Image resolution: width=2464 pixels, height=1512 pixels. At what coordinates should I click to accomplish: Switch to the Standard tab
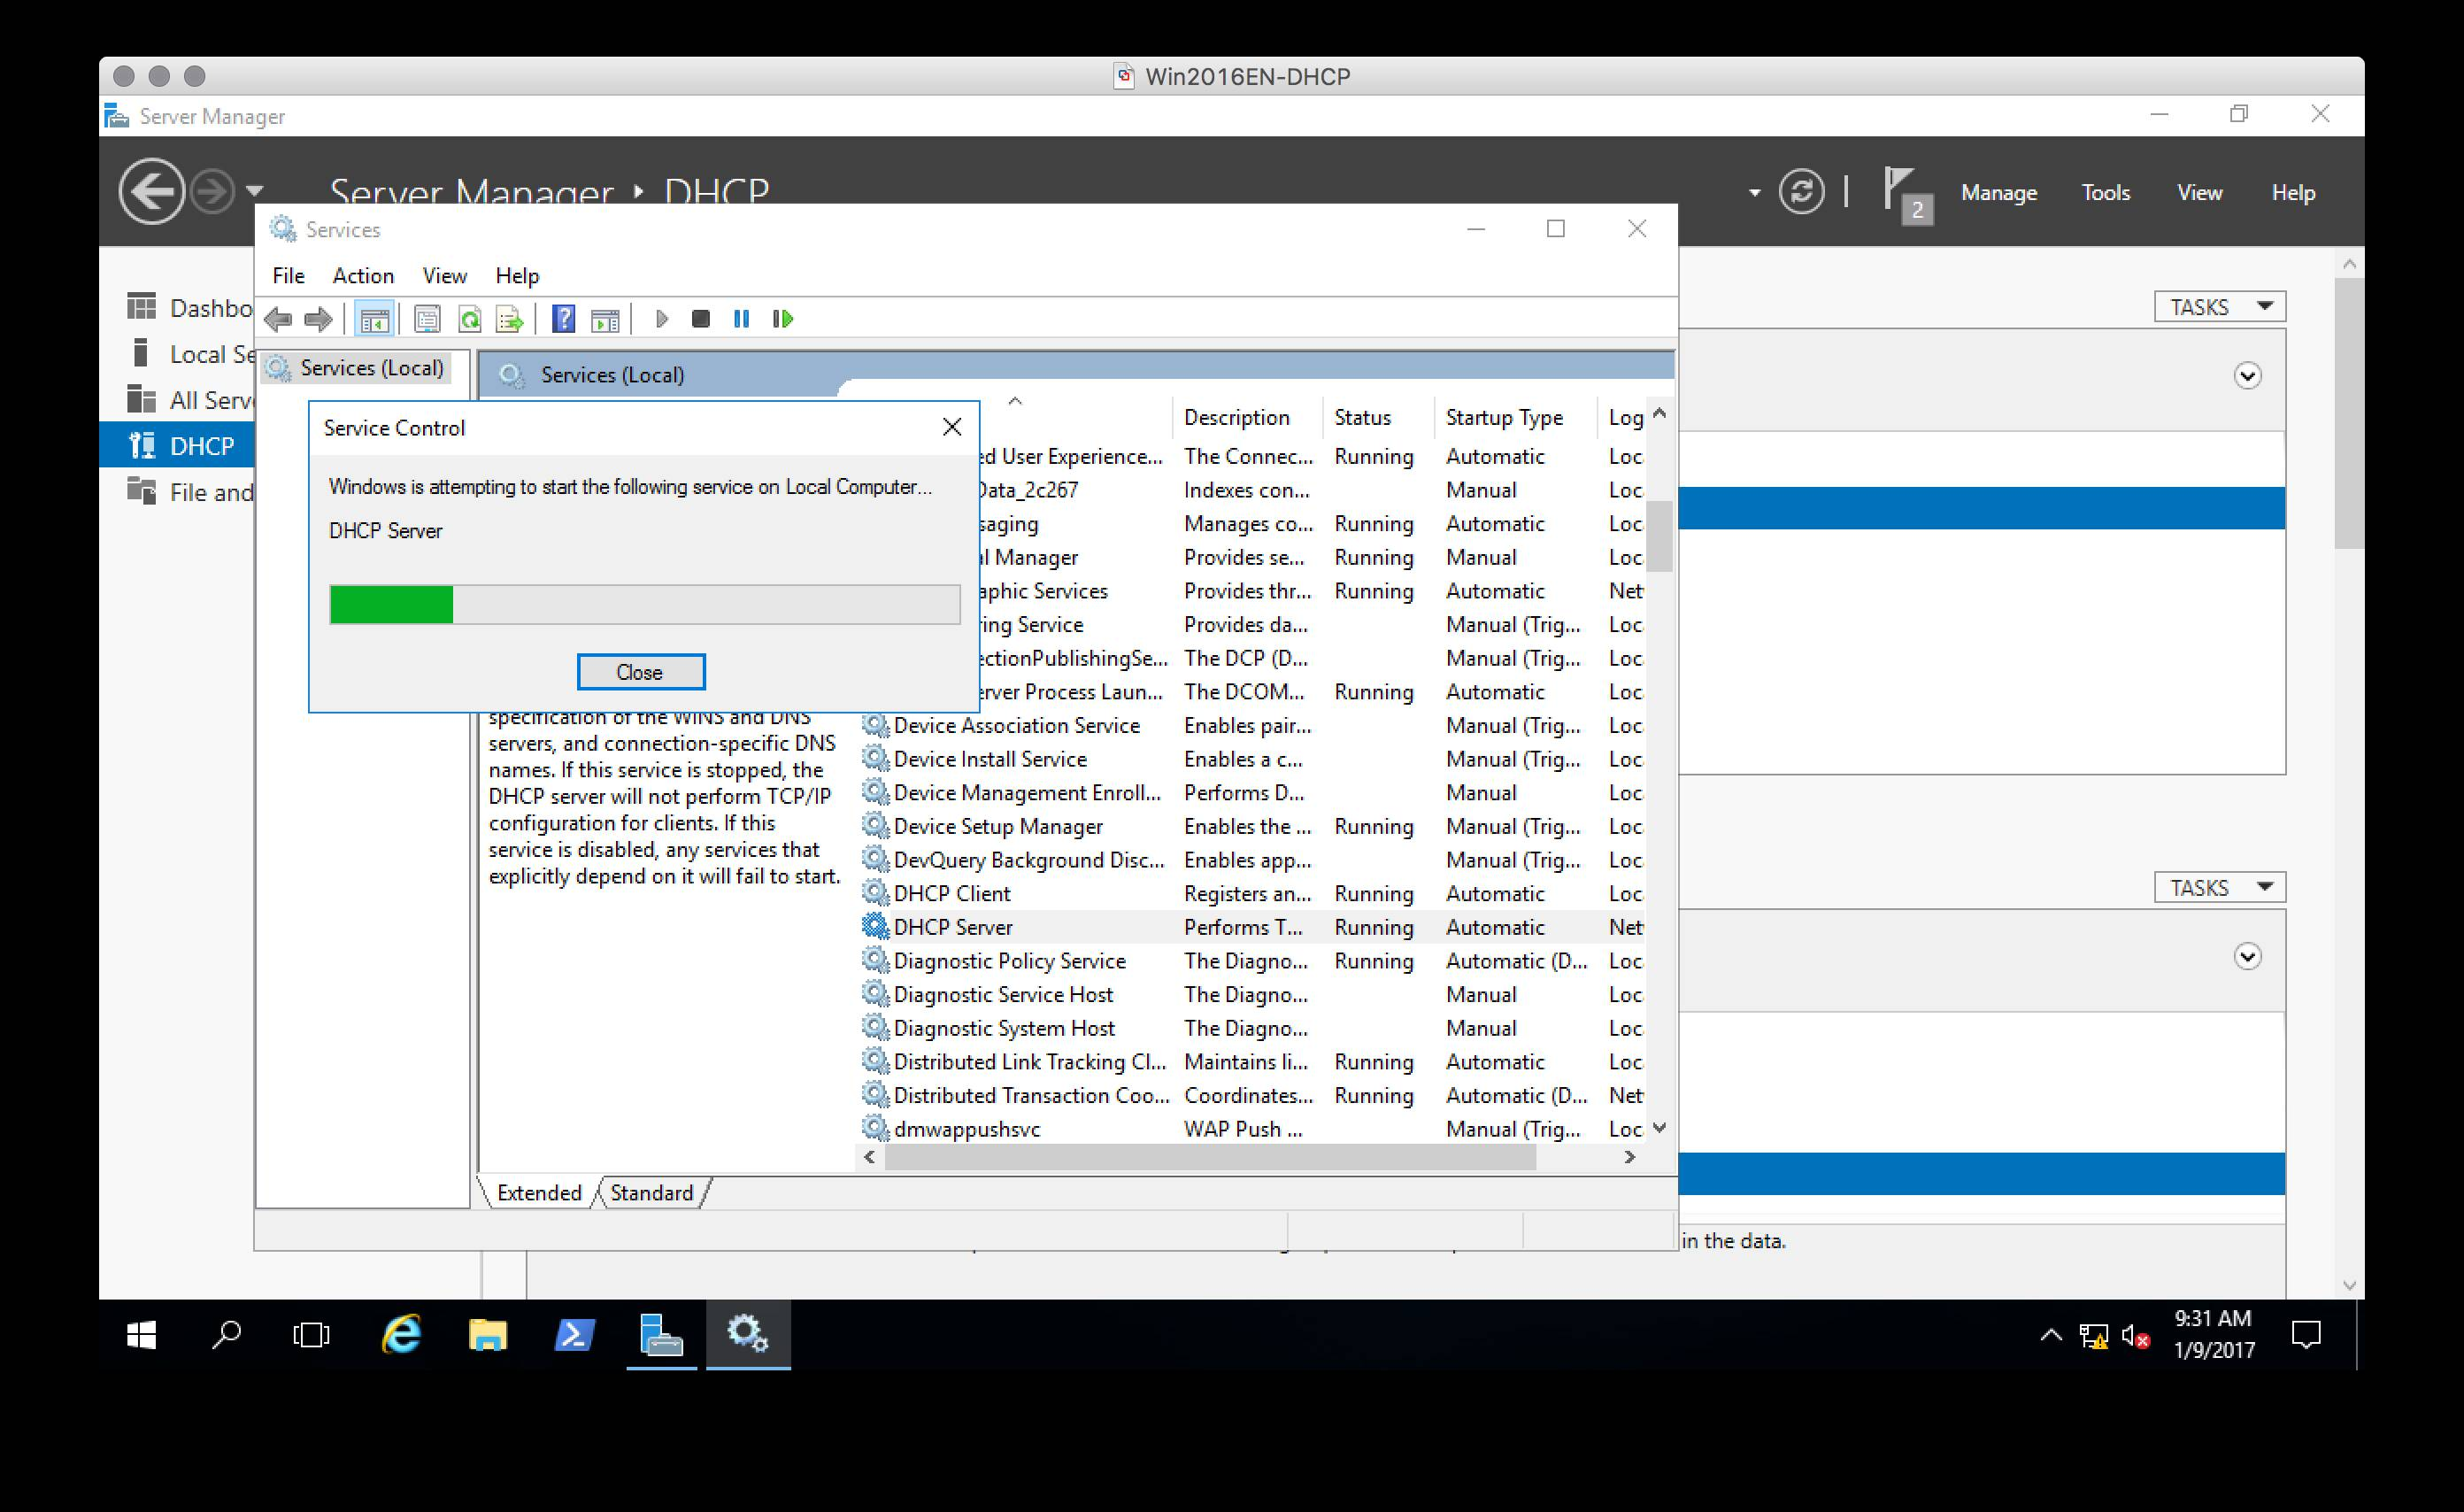click(651, 1192)
